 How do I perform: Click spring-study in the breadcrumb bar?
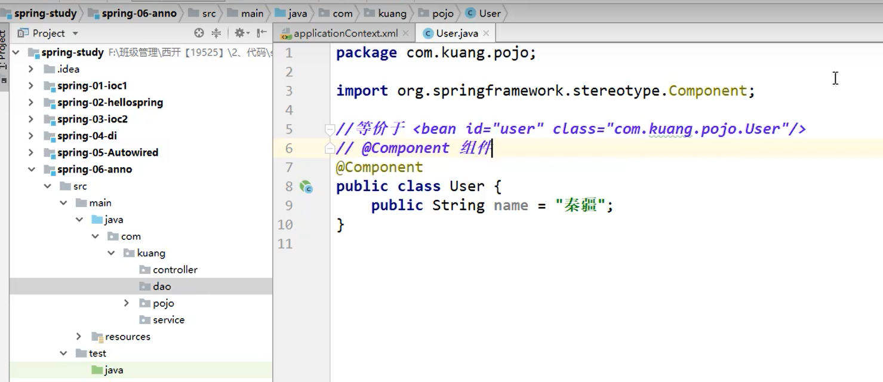[x=39, y=13]
